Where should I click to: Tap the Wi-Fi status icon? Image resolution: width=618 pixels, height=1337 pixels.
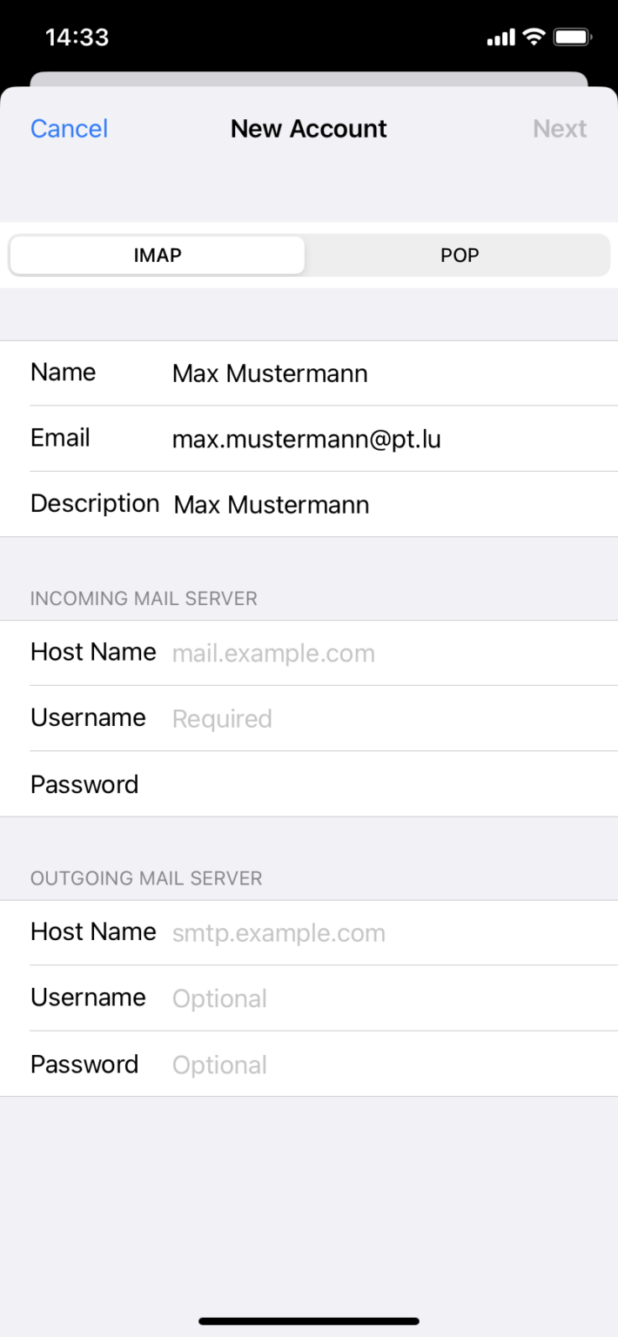tap(533, 37)
